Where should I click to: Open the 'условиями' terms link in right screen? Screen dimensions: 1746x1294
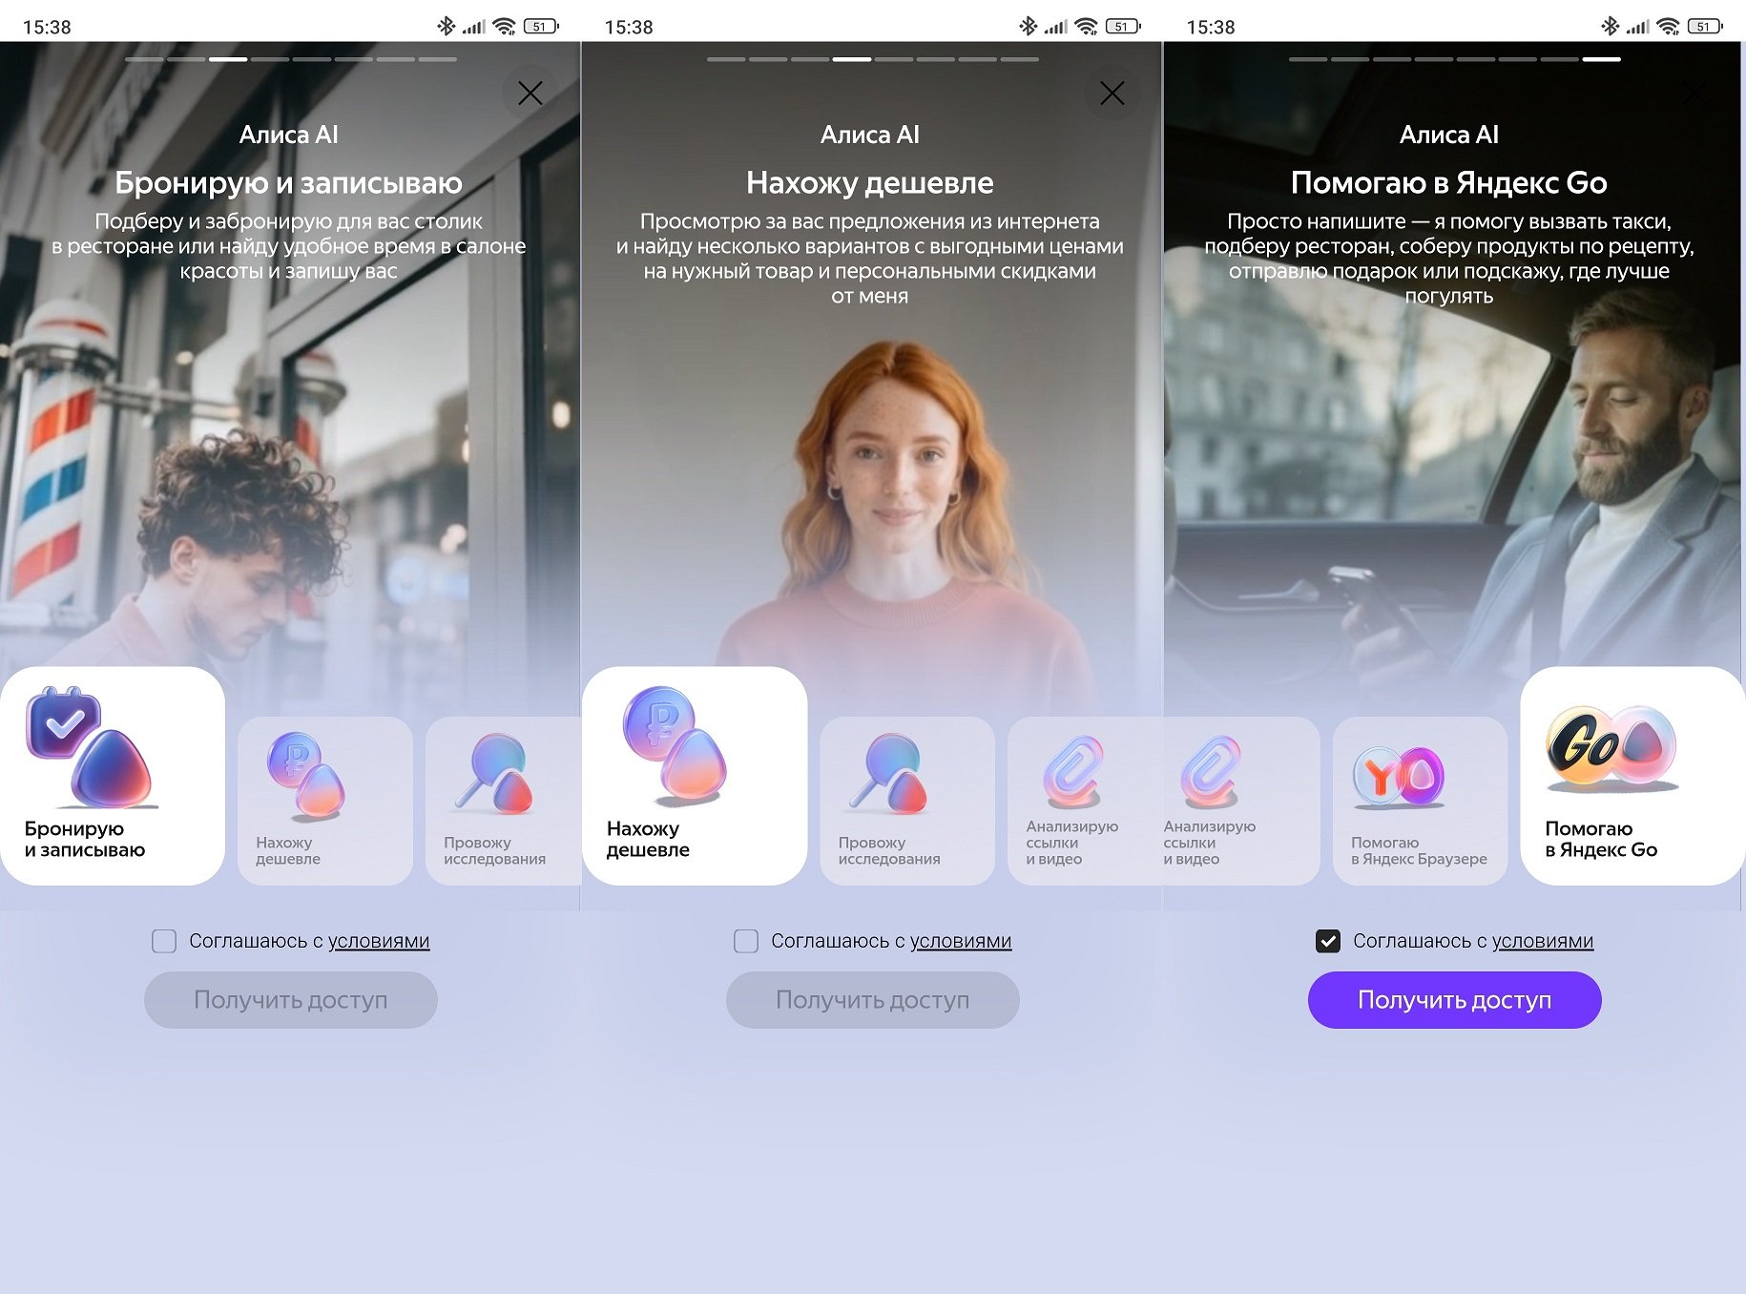click(x=1543, y=941)
